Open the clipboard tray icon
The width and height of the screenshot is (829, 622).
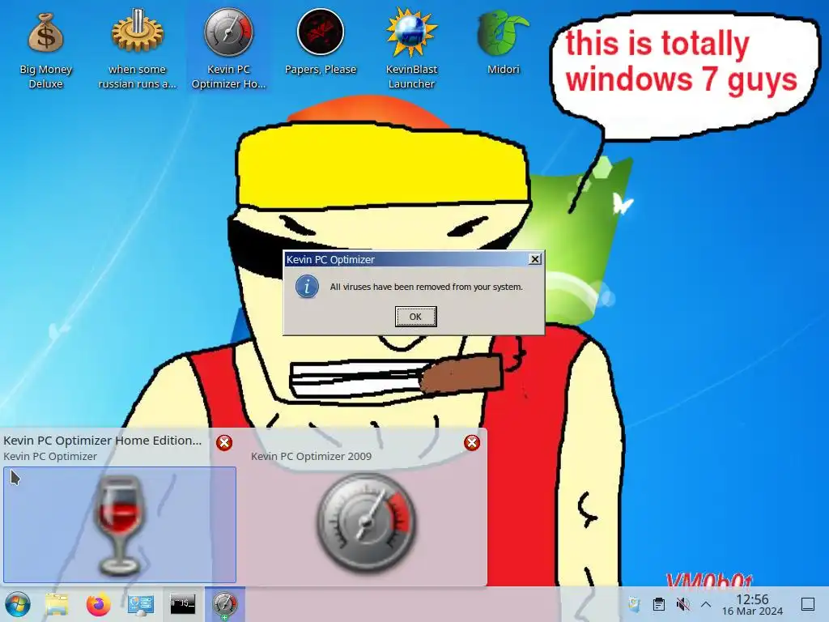(659, 604)
